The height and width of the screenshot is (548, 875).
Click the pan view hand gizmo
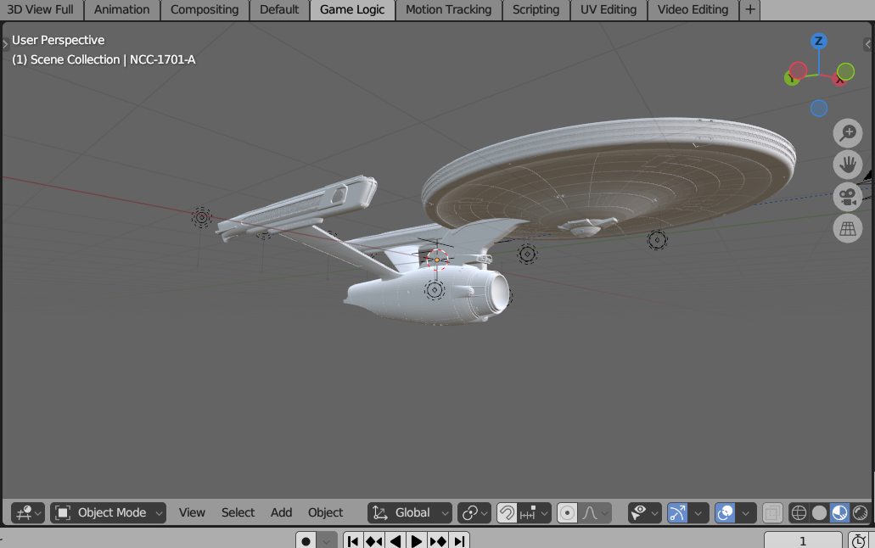pyautogui.click(x=848, y=165)
